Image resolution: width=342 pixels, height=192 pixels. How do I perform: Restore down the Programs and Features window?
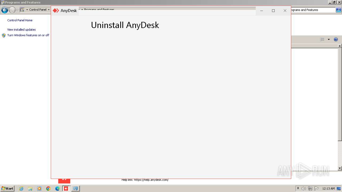[334, 2]
